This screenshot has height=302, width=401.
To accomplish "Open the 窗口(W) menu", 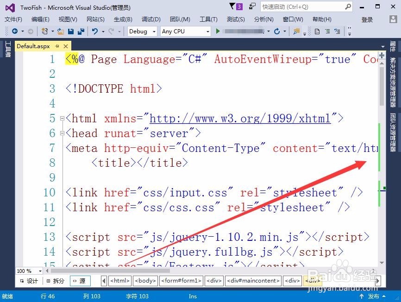I will [x=293, y=19].
